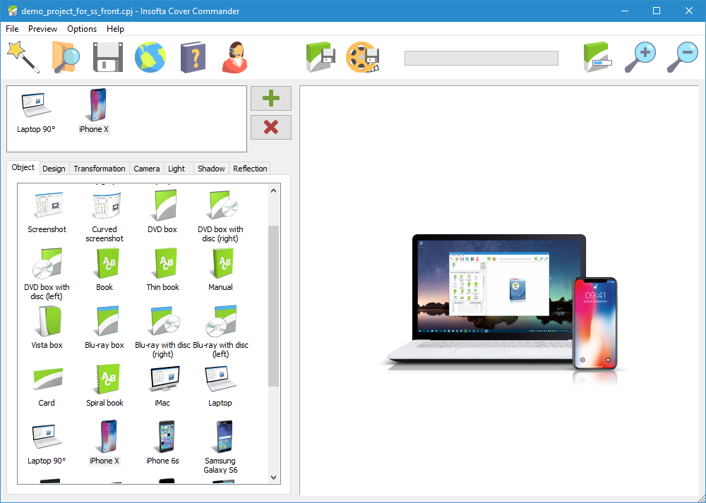Switch to the Object tab
Viewport: 706px width, 503px height.
coord(23,167)
